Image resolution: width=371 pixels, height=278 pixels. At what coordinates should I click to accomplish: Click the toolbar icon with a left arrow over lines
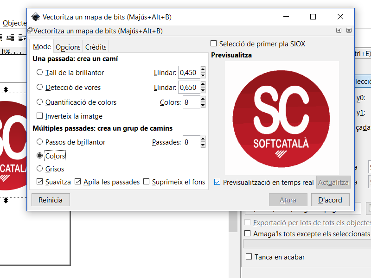point(10,38)
